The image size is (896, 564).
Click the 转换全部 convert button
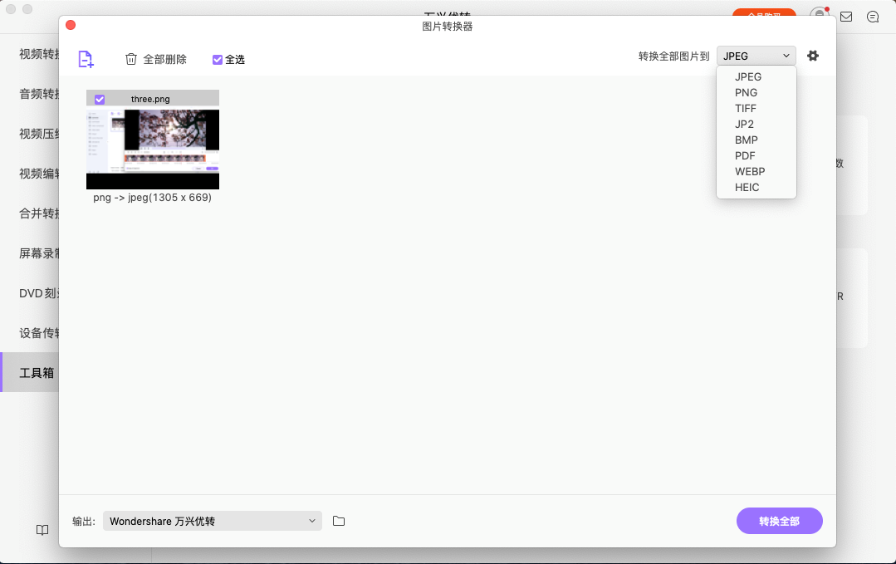click(779, 521)
